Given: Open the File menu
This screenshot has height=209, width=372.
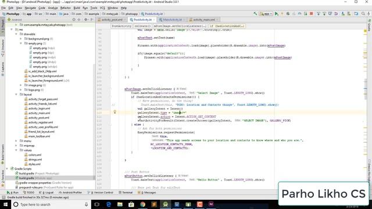Looking at the screenshot, I should [3, 8].
